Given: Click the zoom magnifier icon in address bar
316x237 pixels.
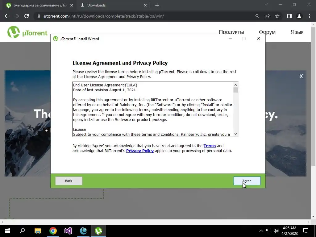Looking at the screenshot, I should [257, 16].
